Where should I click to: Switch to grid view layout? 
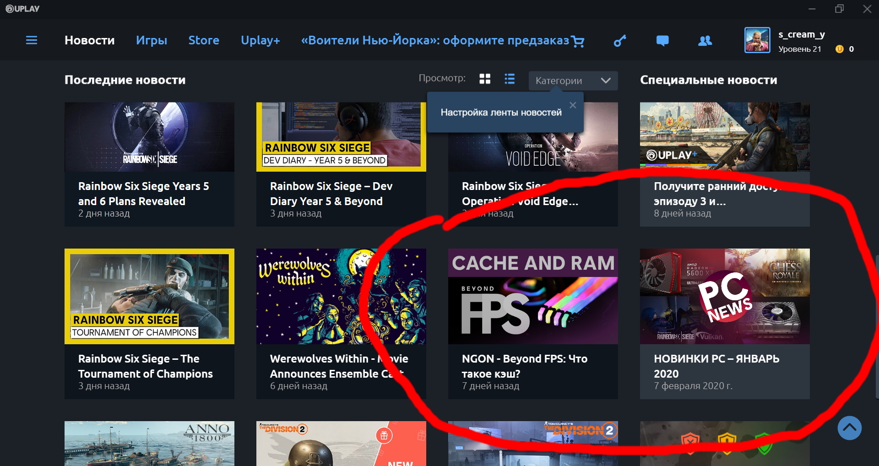pos(485,79)
